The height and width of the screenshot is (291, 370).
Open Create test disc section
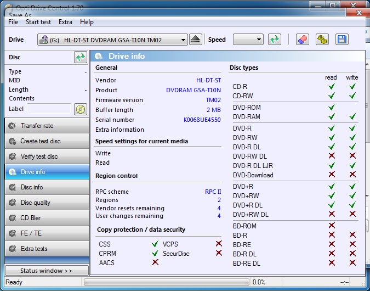click(x=47, y=141)
